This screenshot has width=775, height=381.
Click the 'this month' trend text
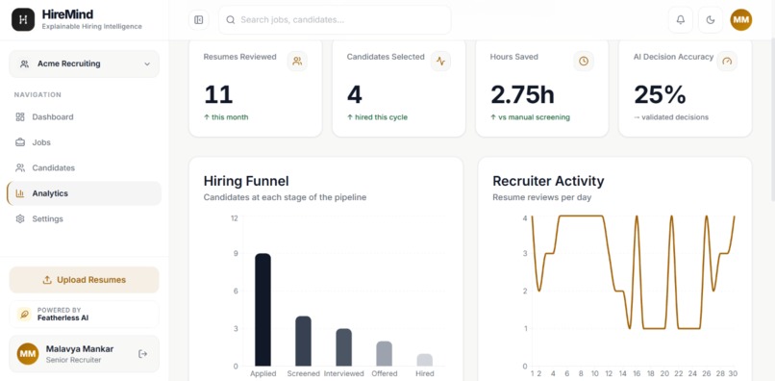point(226,117)
